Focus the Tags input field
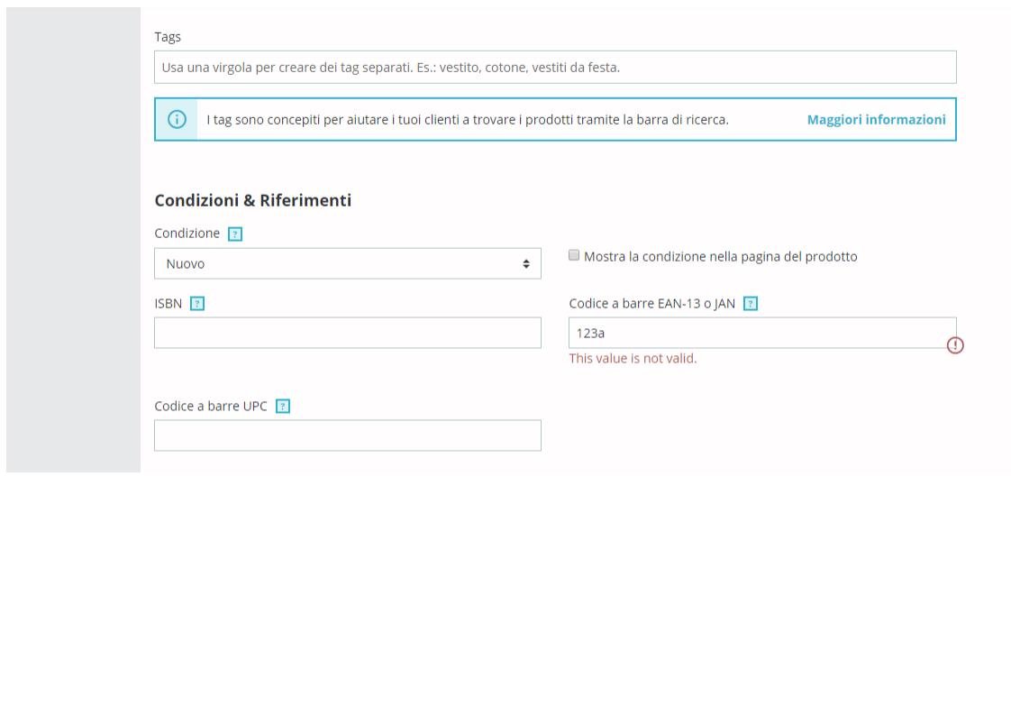This screenshot has height=715, width=1011. (555, 67)
